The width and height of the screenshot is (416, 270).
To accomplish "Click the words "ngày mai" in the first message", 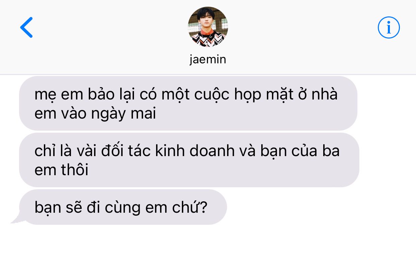I will coord(123,114).
